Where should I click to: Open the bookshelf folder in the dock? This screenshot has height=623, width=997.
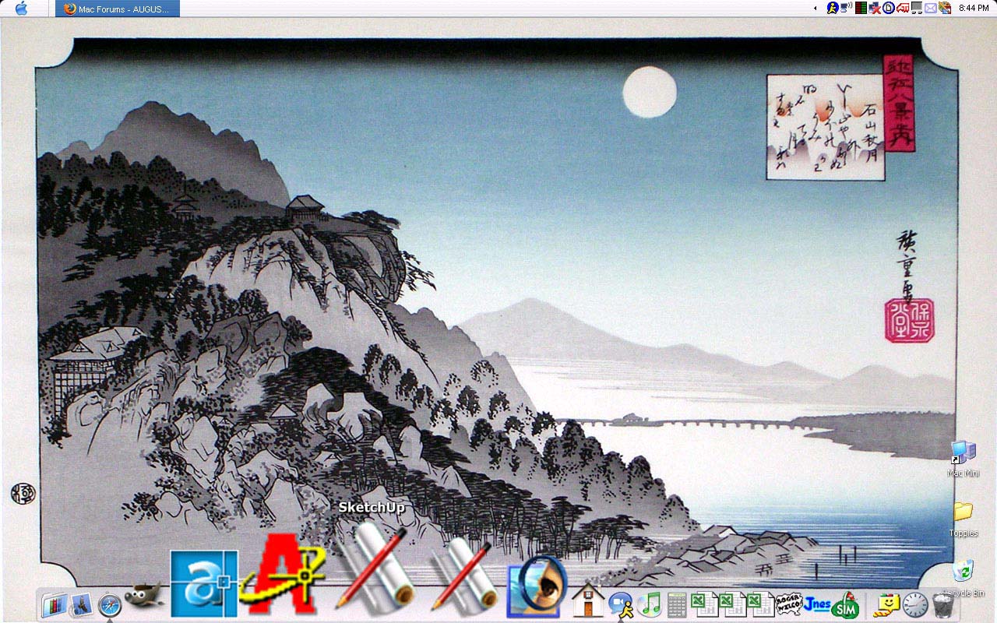point(54,604)
